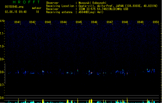This screenshot has width=162, height=103.
Task: Click the antenna A504HB(yagi 4el) text
Action: click(91, 12)
